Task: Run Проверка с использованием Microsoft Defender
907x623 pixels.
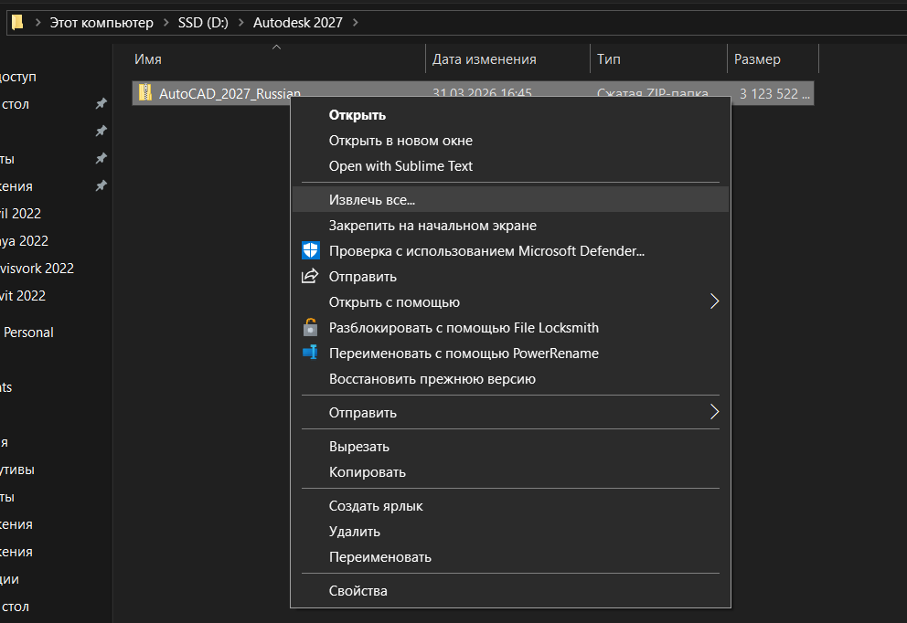Action: pyautogui.click(x=486, y=251)
